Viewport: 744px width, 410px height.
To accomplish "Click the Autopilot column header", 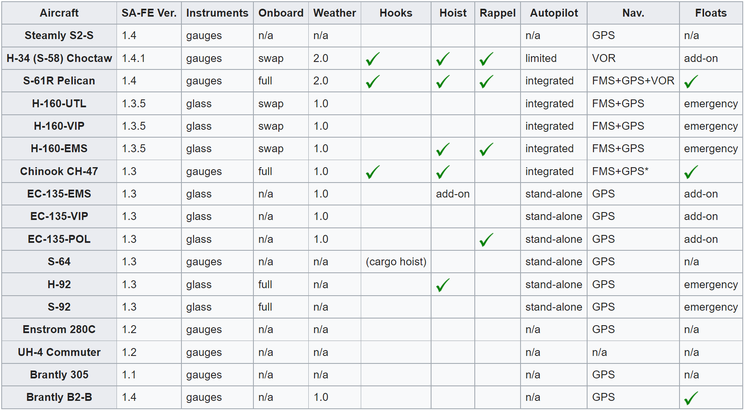I will click(x=554, y=13).
